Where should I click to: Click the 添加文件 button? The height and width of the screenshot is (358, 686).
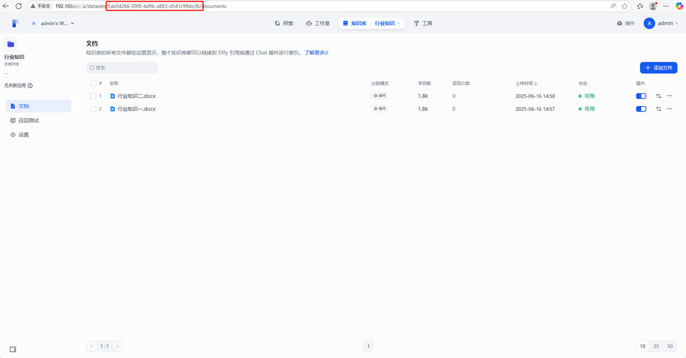[x=658, y=68]
